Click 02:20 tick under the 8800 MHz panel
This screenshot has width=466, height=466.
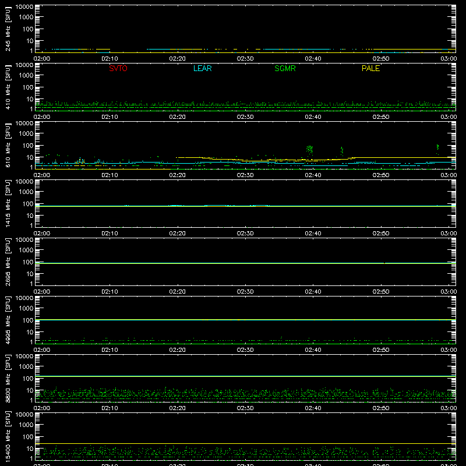[x=178, y=408]
